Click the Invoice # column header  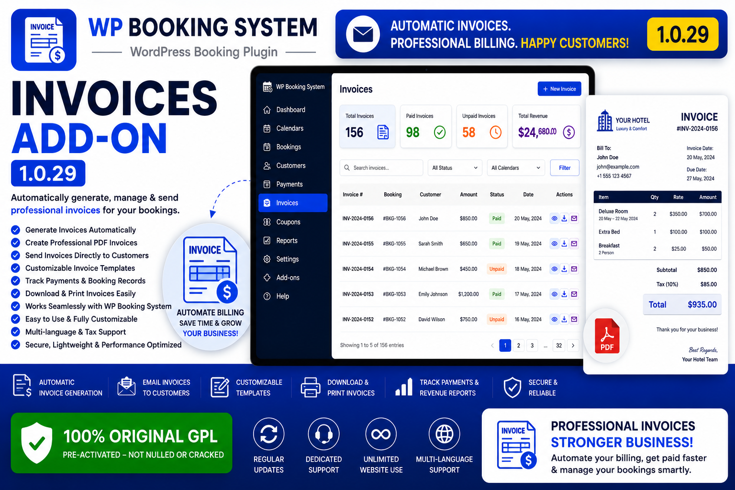coord(353,195)
